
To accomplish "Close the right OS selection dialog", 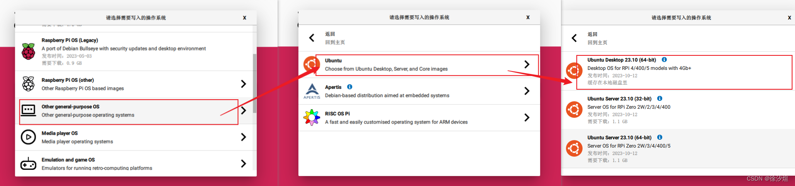I will click(789, 18).
